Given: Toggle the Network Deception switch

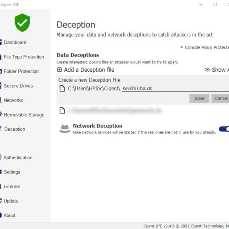Looking at the screenshot, I should click(224, 129).
